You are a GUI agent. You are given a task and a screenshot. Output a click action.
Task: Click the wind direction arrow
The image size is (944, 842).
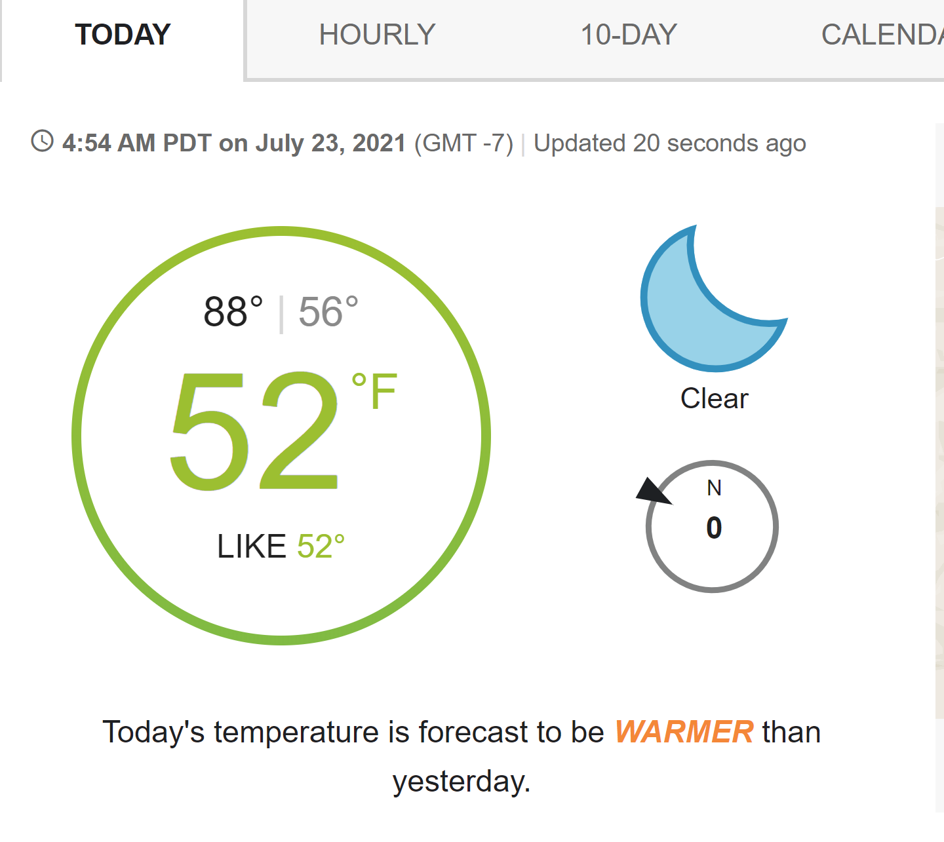[654, 491]
